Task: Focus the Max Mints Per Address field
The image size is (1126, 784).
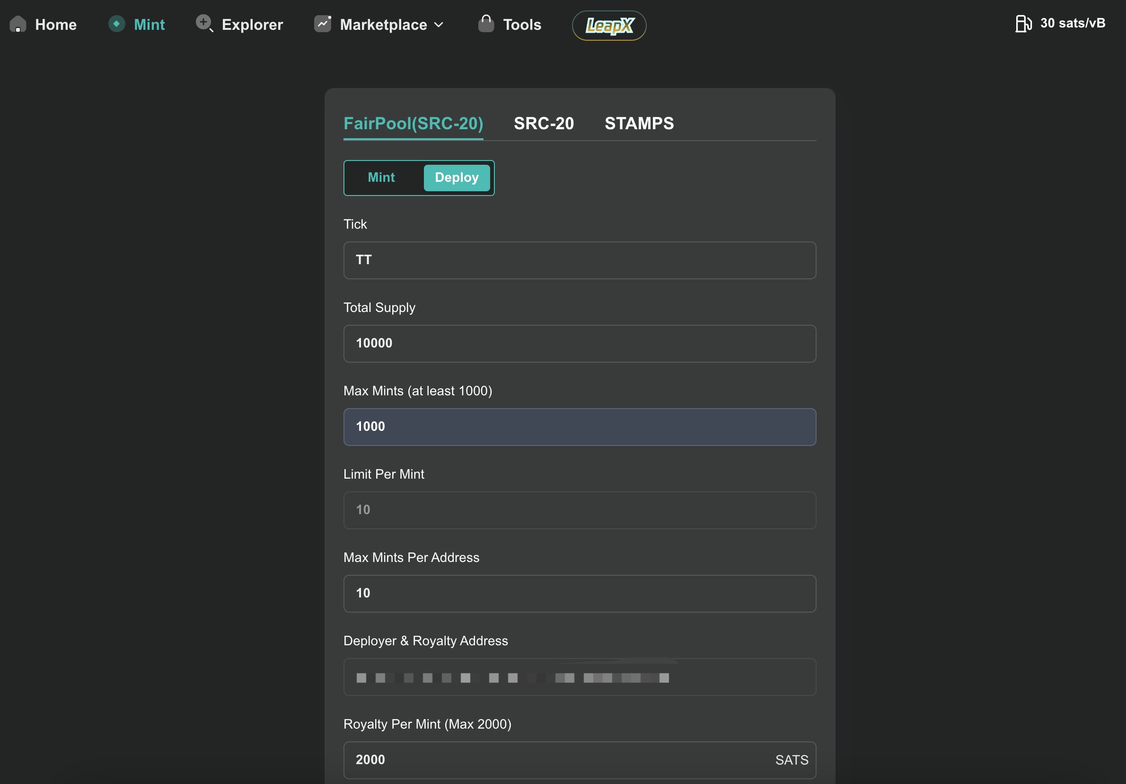Action: click(579, 593)
